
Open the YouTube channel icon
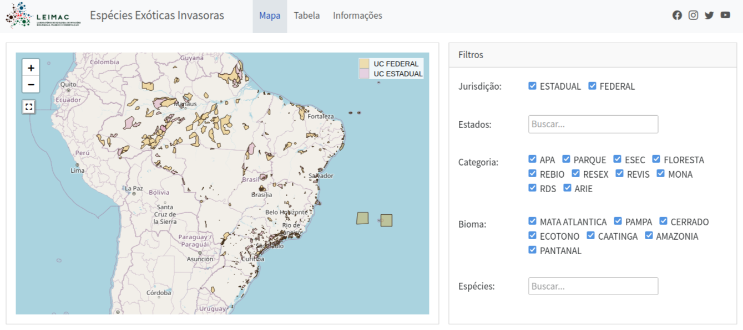coord(725,16)
